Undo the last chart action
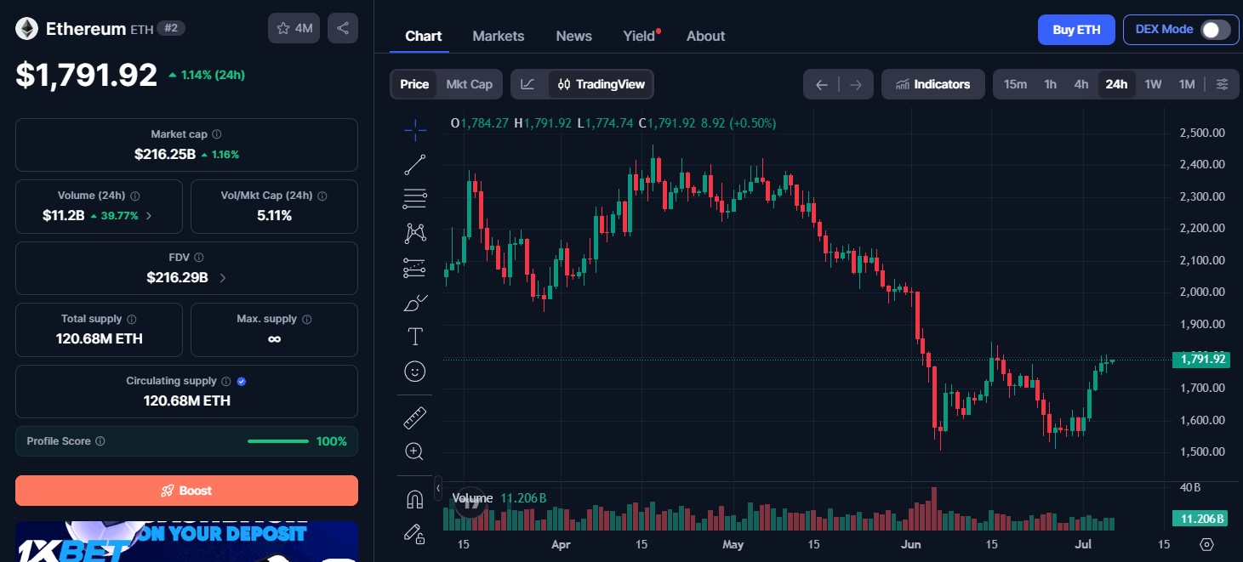 tap(821, 84)
